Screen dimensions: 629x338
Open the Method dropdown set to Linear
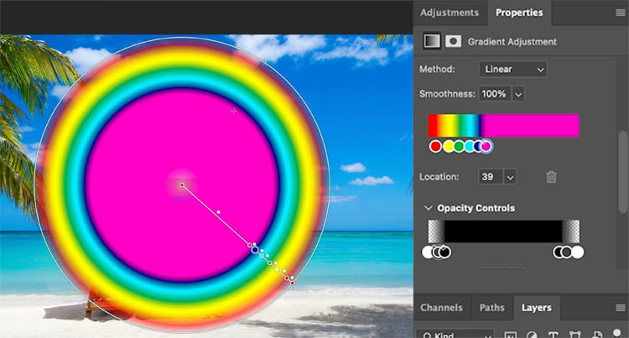(513, 70)
